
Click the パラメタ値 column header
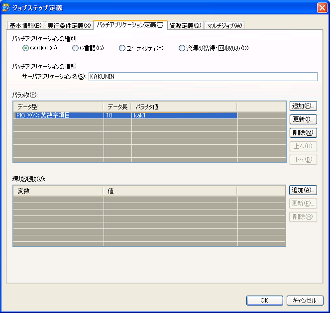[184, 106]
